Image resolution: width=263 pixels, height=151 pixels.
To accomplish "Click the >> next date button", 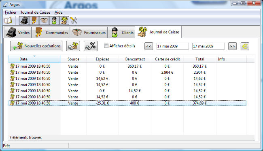I will 232,46.
